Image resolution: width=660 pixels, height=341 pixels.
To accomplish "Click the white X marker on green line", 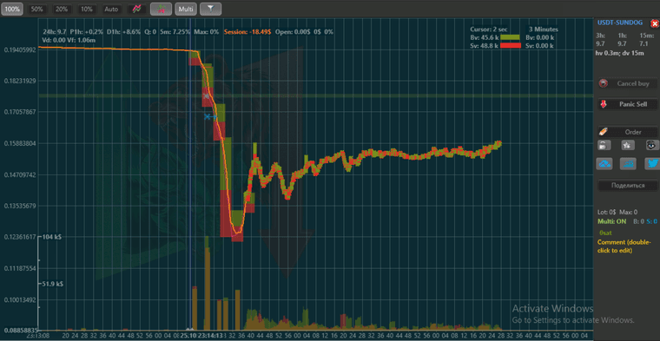I will pyautogui.click(x=207, y=96).
